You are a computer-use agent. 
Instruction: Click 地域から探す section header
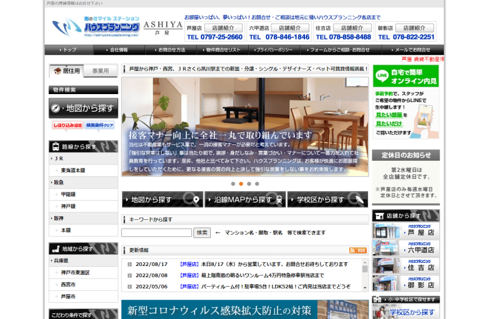pos(83,249)
